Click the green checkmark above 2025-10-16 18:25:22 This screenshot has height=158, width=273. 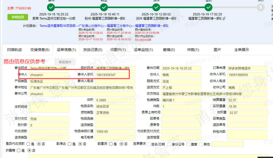(52, 7)
